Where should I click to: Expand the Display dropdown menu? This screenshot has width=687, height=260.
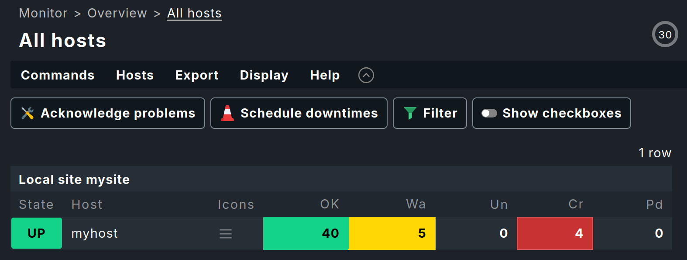point(264,75)
